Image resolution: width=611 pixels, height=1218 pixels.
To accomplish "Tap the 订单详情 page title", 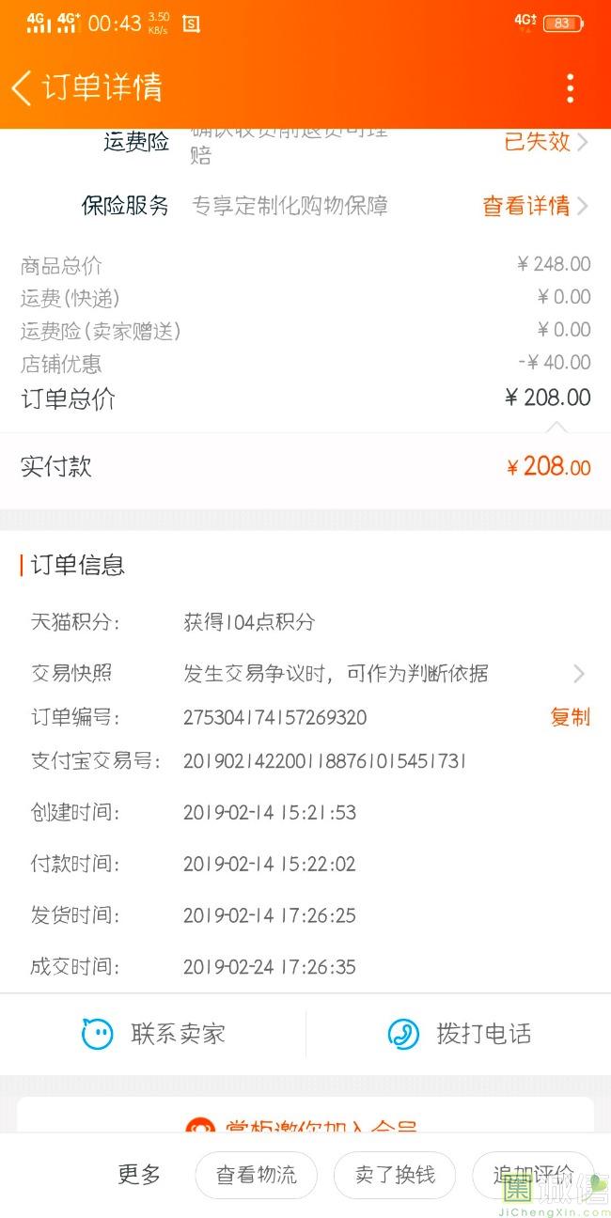I will tap(102, 87).
